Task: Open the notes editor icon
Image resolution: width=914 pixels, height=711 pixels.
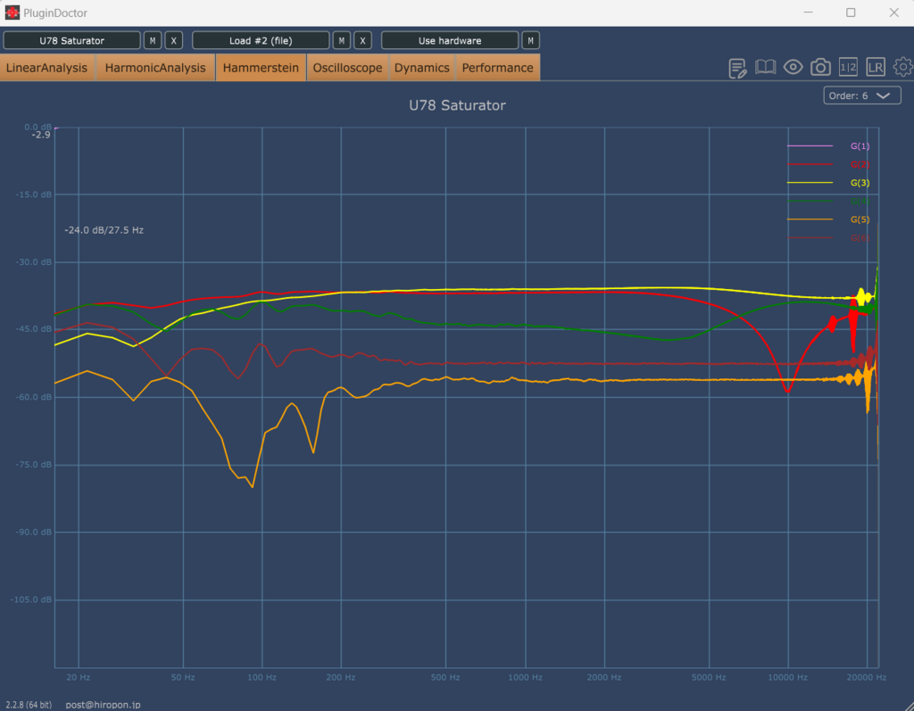Action: 737,68
